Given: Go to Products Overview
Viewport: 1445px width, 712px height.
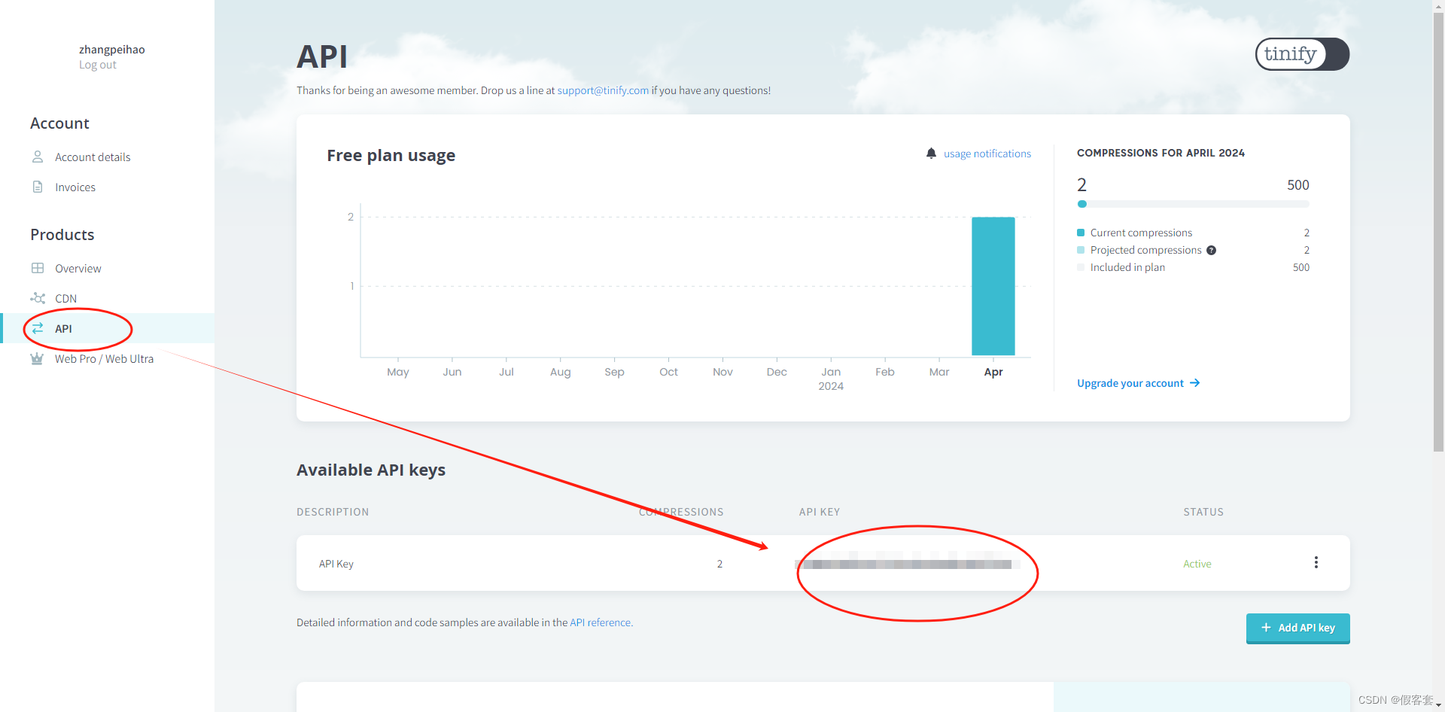Looking at the screenshot, I should pos(78,268).
